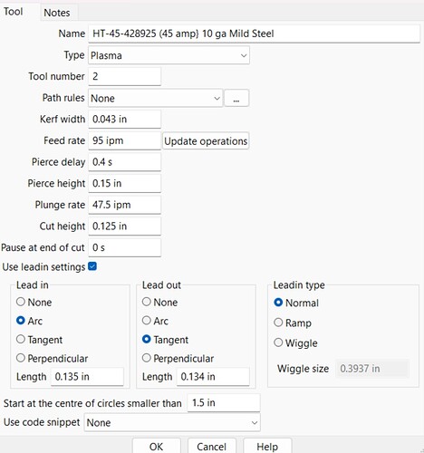Viewport: 424px width, 453px height.
Task: Click the circle size threshold field
Action: 224,402
